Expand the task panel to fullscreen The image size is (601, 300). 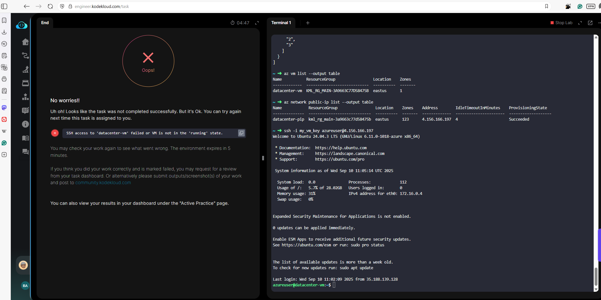coord(257,23)
